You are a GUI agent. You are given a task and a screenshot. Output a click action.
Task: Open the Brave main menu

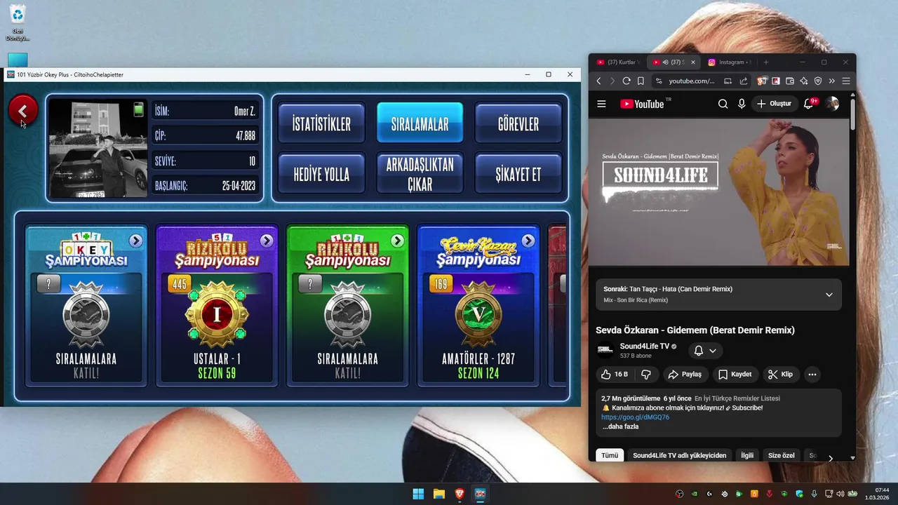pos(846,81)
